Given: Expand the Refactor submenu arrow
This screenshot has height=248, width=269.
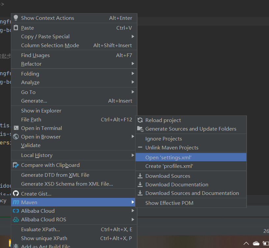Looking at the screenshot, I should coord(133,64).
